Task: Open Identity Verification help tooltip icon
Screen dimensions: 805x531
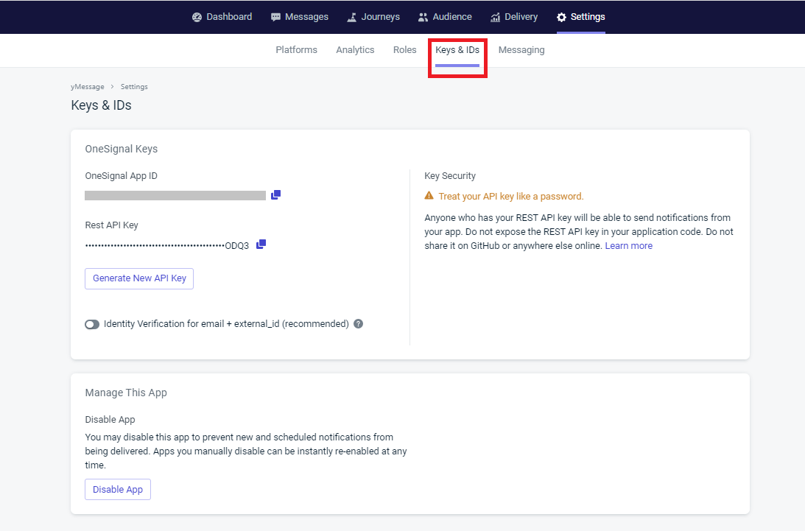Action: point(359,323)
